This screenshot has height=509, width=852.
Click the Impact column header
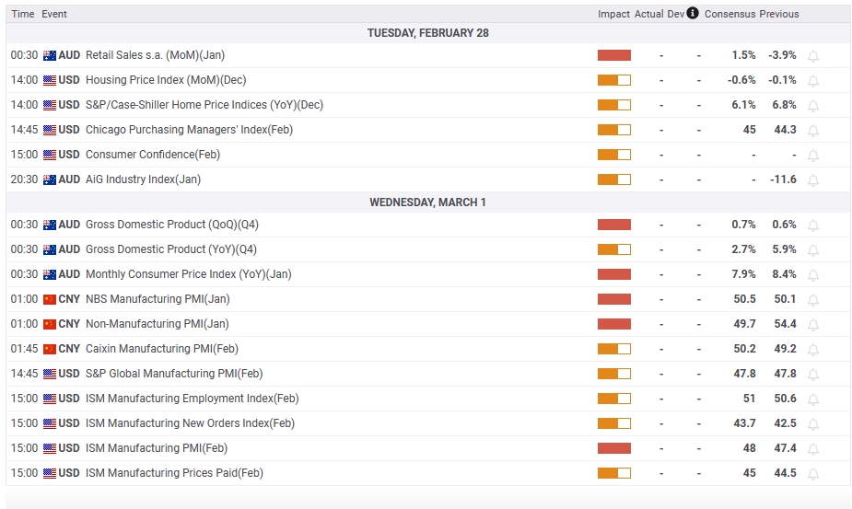pyautogui.click(x=613, y=14)
